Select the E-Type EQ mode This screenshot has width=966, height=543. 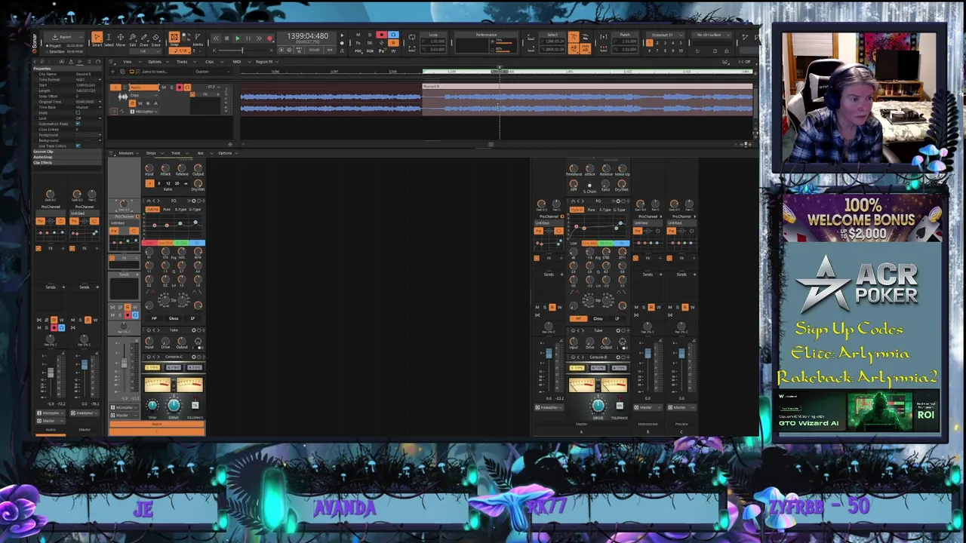[x=180, y=210]
